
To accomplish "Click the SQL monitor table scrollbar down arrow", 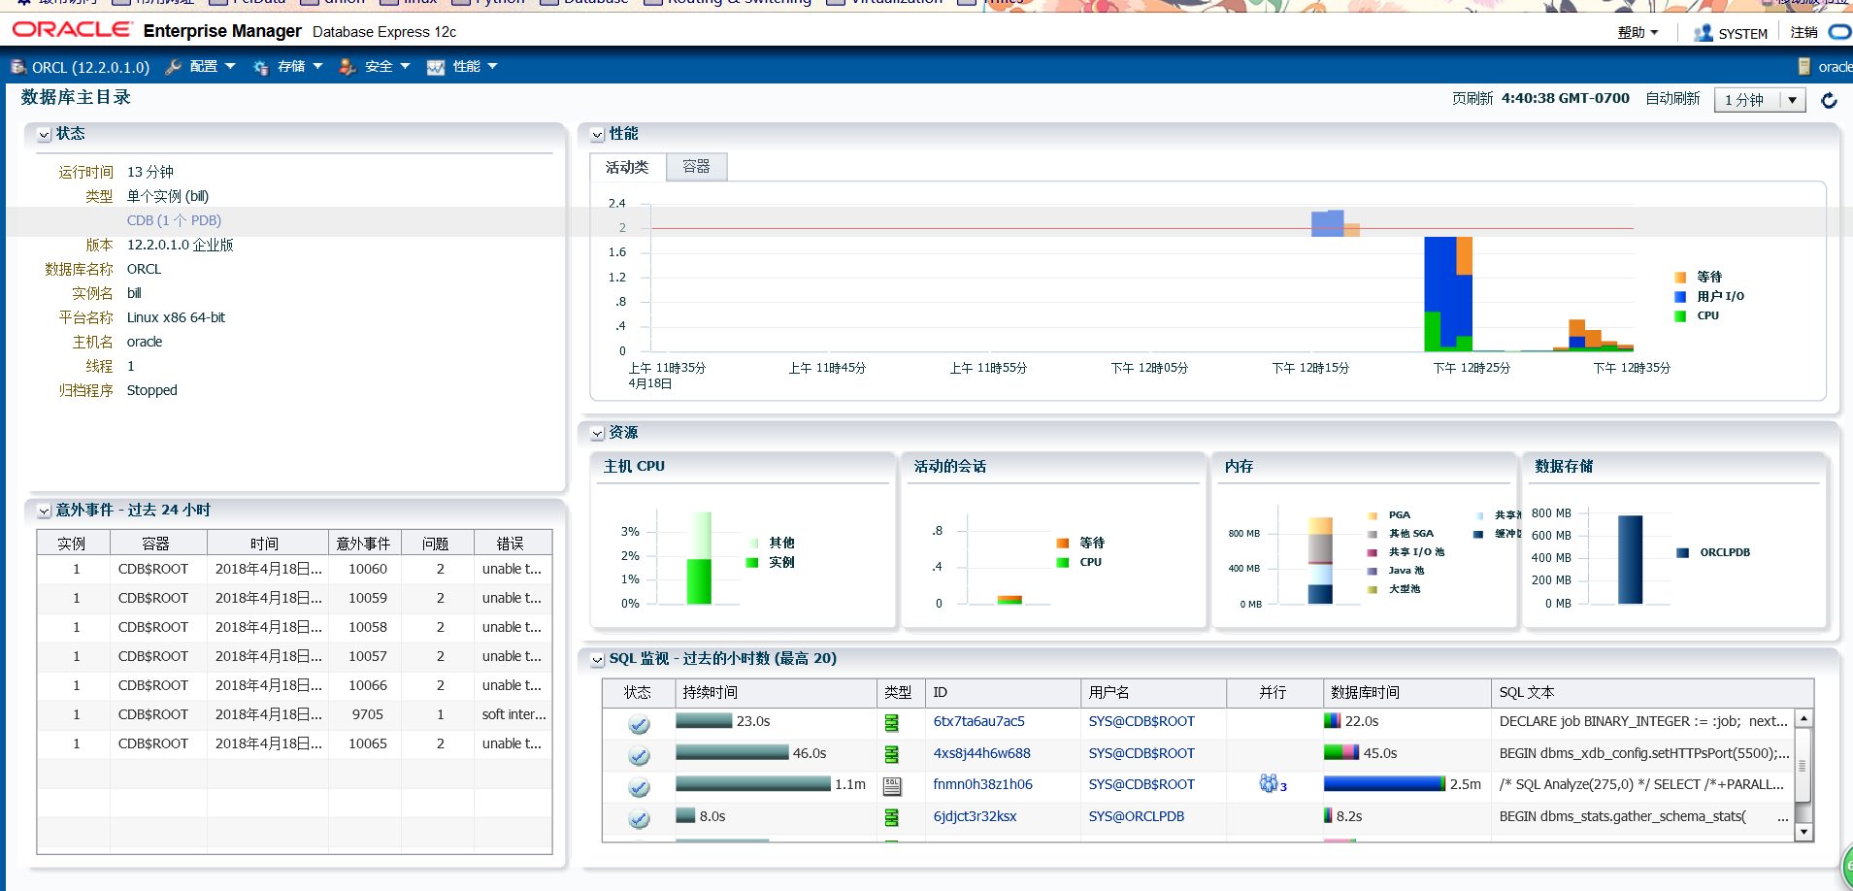I will [x=1803, y=832].
